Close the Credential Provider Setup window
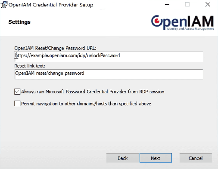 click(208, 5)
